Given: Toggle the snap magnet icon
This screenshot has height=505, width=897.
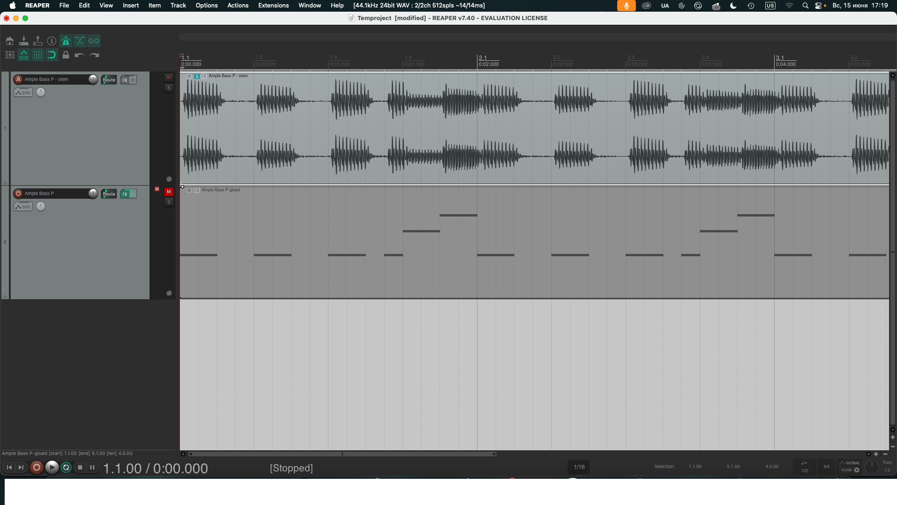Looking at the screenshot, I should click(52, 55).
